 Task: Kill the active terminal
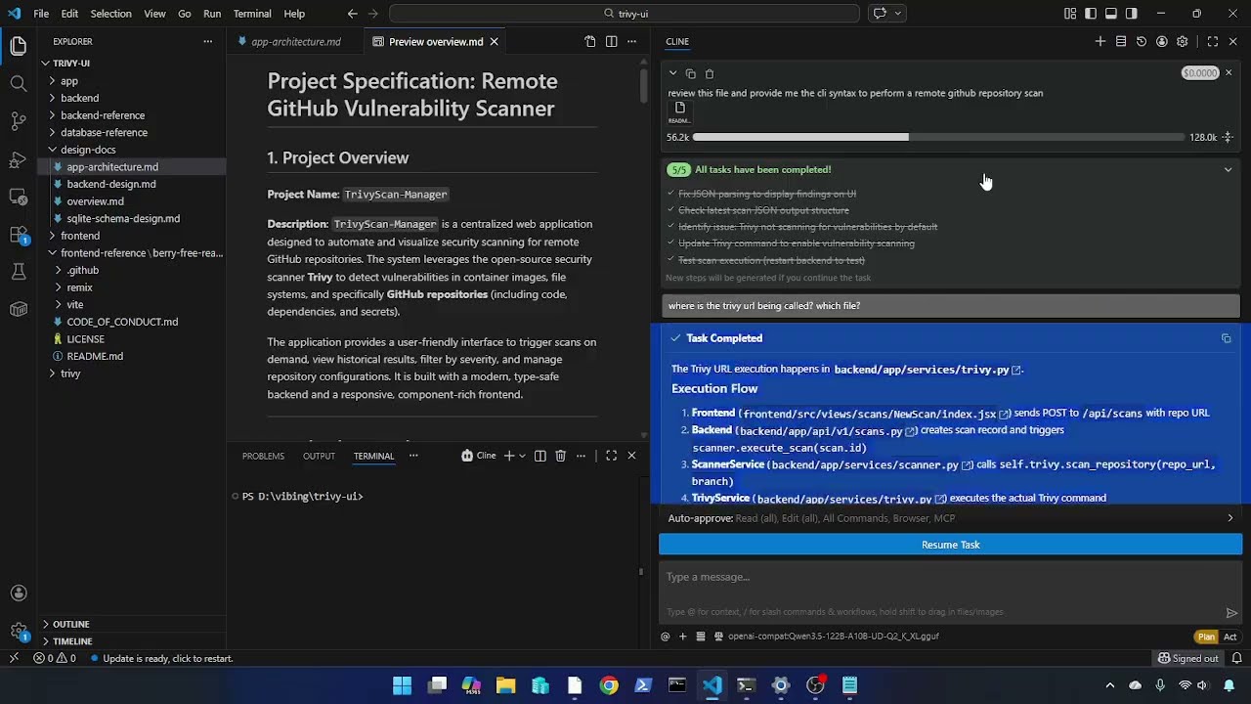tap(561, 456)
